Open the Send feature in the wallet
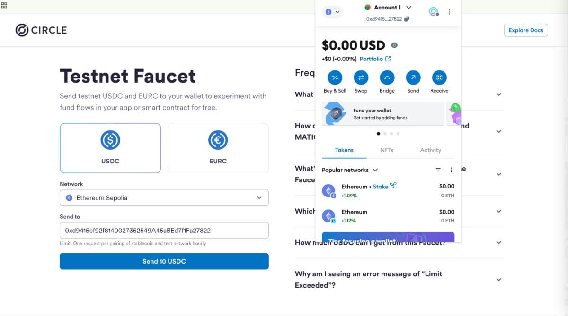The width and height of the screenshot is (568, 316). 413,78
